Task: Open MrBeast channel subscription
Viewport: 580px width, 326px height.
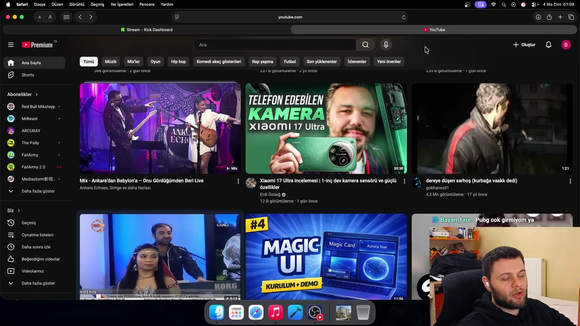Action: click(x=34, y=119)
